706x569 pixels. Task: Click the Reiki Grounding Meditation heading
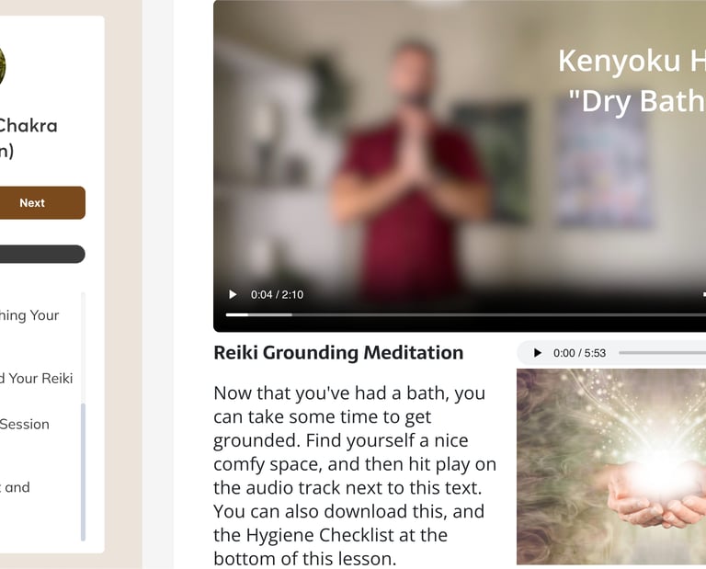click(338, 352)
